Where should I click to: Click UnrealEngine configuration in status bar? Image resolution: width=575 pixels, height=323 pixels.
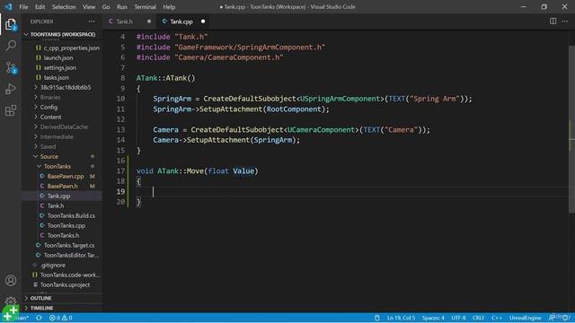point(525,318)
